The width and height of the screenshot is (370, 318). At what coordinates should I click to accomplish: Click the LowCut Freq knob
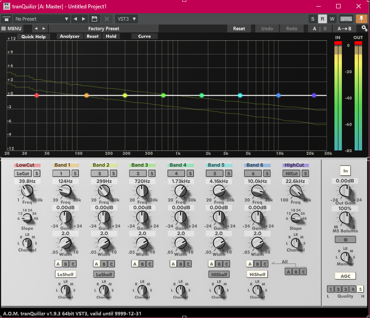27,190
